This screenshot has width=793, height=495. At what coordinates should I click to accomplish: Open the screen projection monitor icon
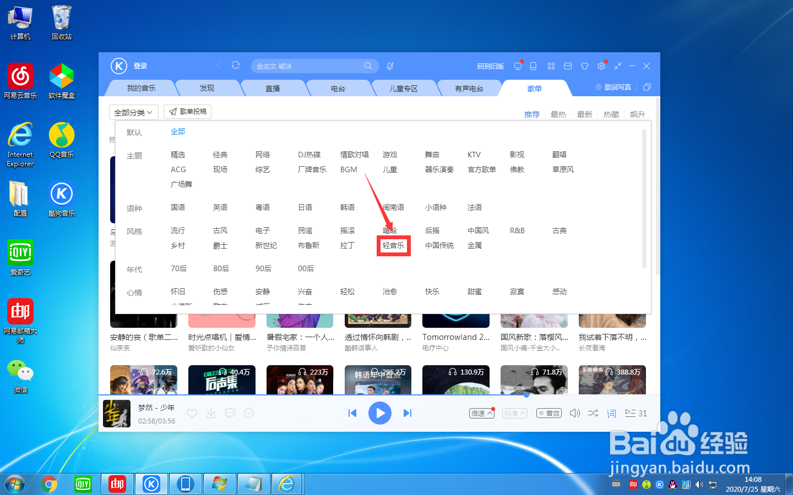[518, 66]
